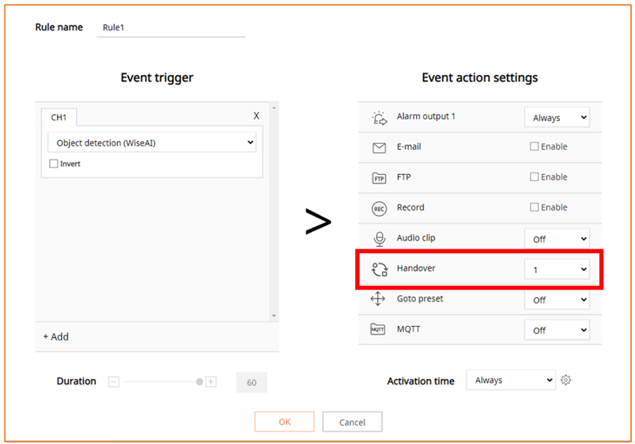Click + Add event trigger
The width and height of the screenshot is (635, 444).
(56, 336)
